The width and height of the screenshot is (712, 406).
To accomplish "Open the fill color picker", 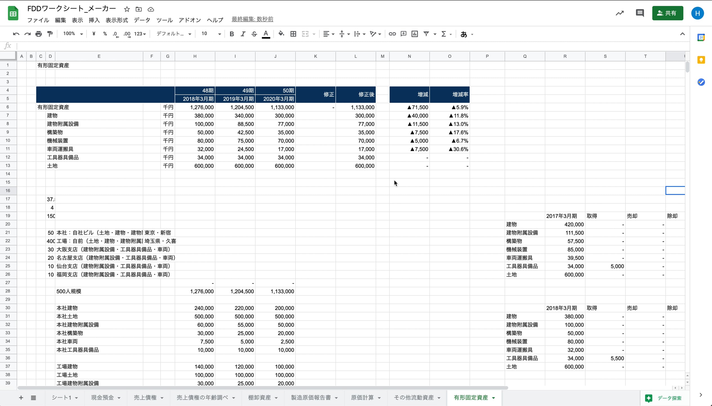I will click(x=281, y=34).
